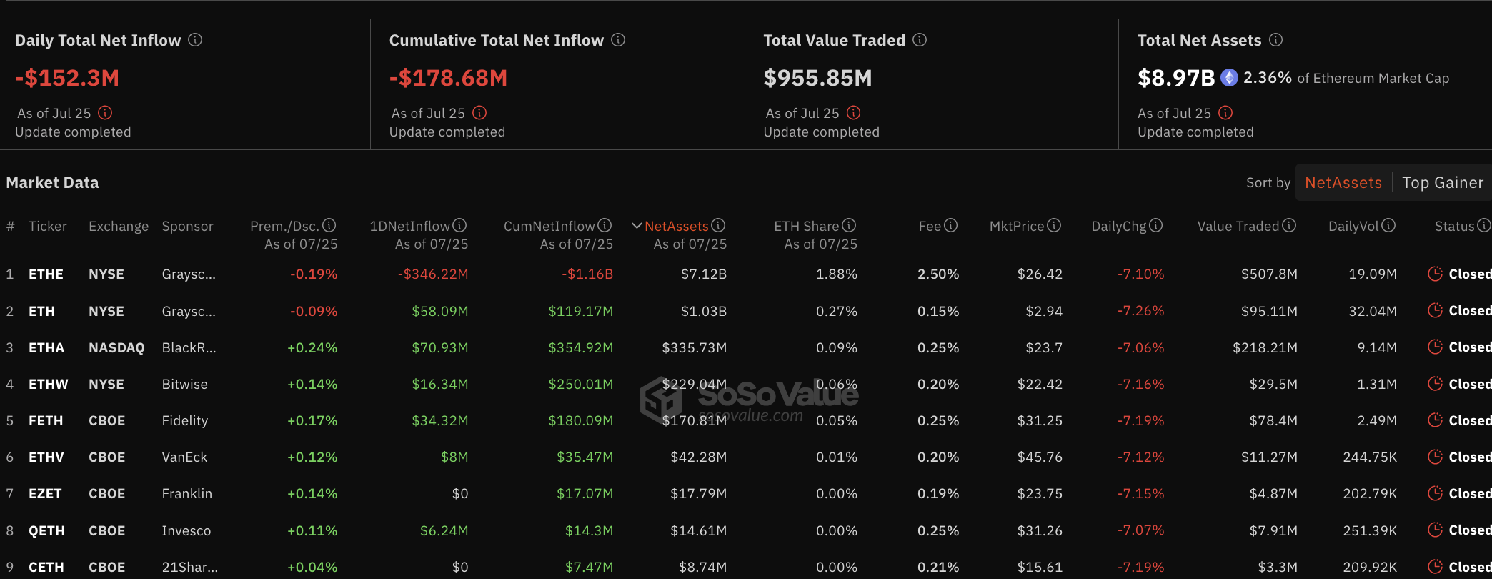Click red alert icon under Total Net Assets date
This screenshot has width=1492, height=579.
coord(1225,112)
